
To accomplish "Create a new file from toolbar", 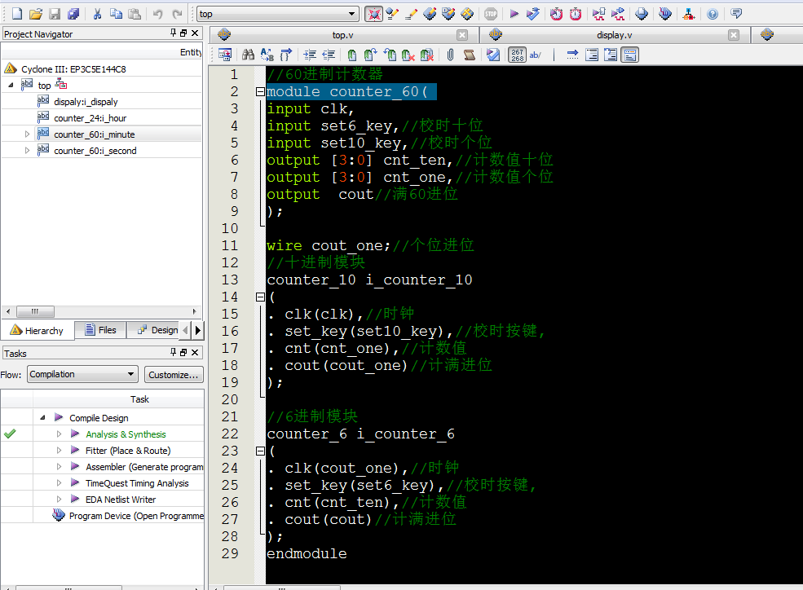I will point(16,14).
